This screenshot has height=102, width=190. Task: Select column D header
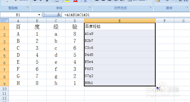point(75,21)
